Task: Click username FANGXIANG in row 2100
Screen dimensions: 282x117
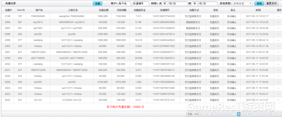Action: pyautogui.click(x=38, y=16)
